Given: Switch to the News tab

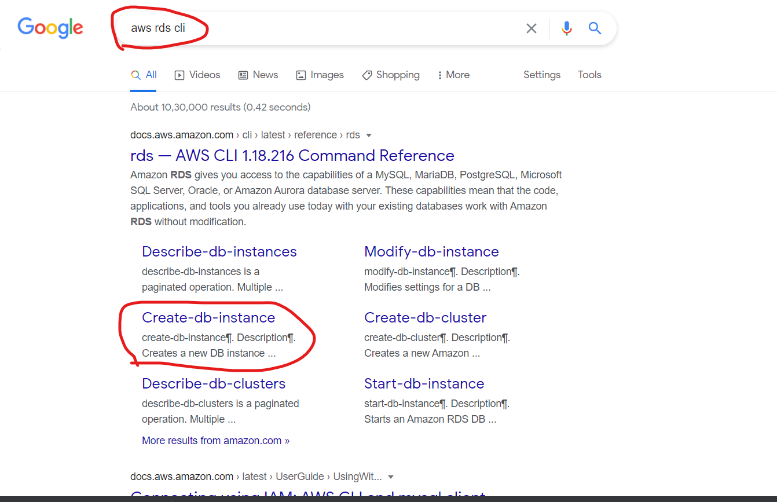Looking at the screenshot, I should coord(258,75).
